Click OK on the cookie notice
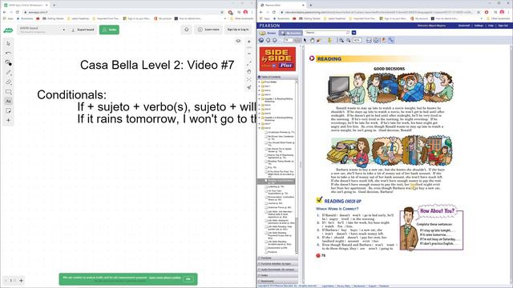Image resolution: width=513 pixels, height=288 pixels. (x=188, y=279)
